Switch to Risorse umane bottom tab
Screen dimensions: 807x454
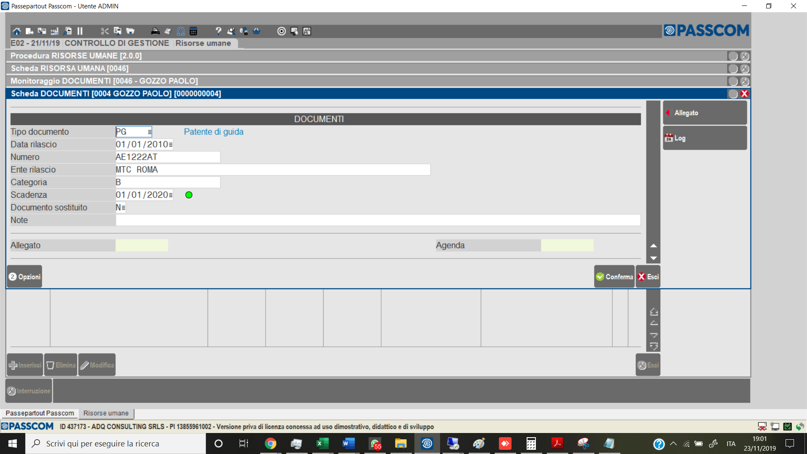point(106,413)
